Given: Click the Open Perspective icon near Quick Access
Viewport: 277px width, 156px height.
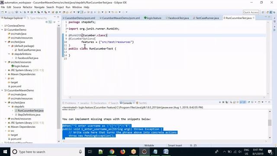Looking at the screenshot, I should pos(263,13).
